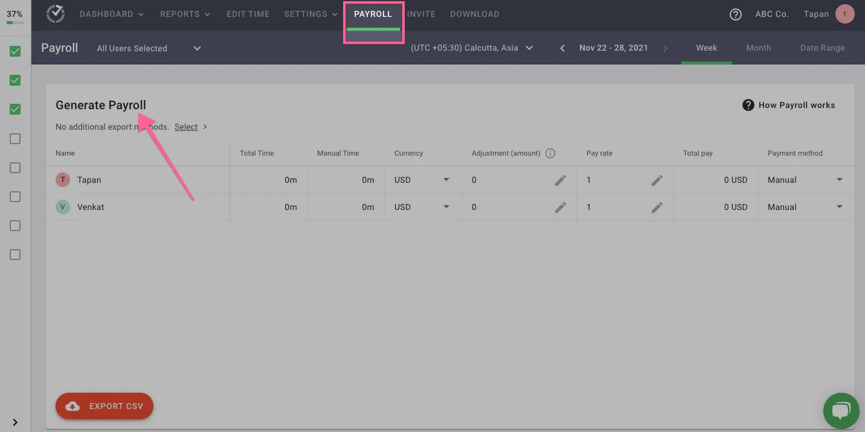Edit the adjustment amount for Tapan
Screen dimensions: 865x432
(561, 180)
